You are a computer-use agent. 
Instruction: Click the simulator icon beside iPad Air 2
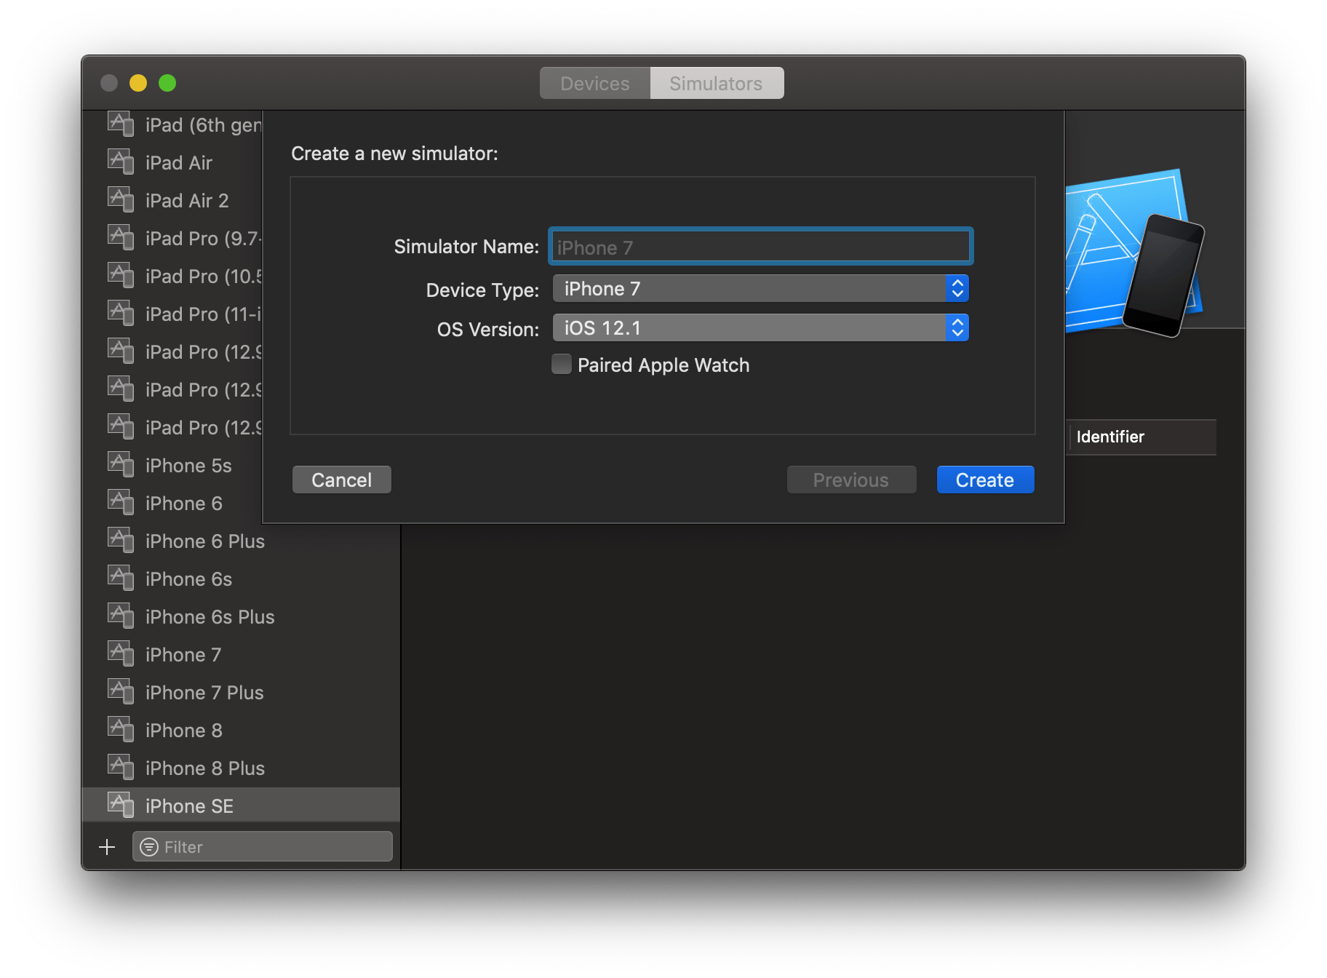121,199
